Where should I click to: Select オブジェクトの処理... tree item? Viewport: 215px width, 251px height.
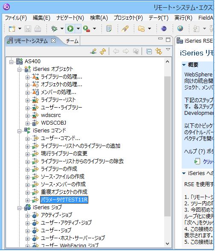[61, 85]
